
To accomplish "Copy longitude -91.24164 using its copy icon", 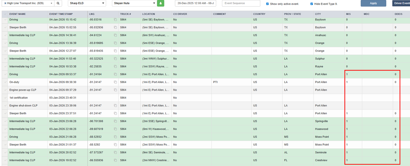I will coord(115,74).
